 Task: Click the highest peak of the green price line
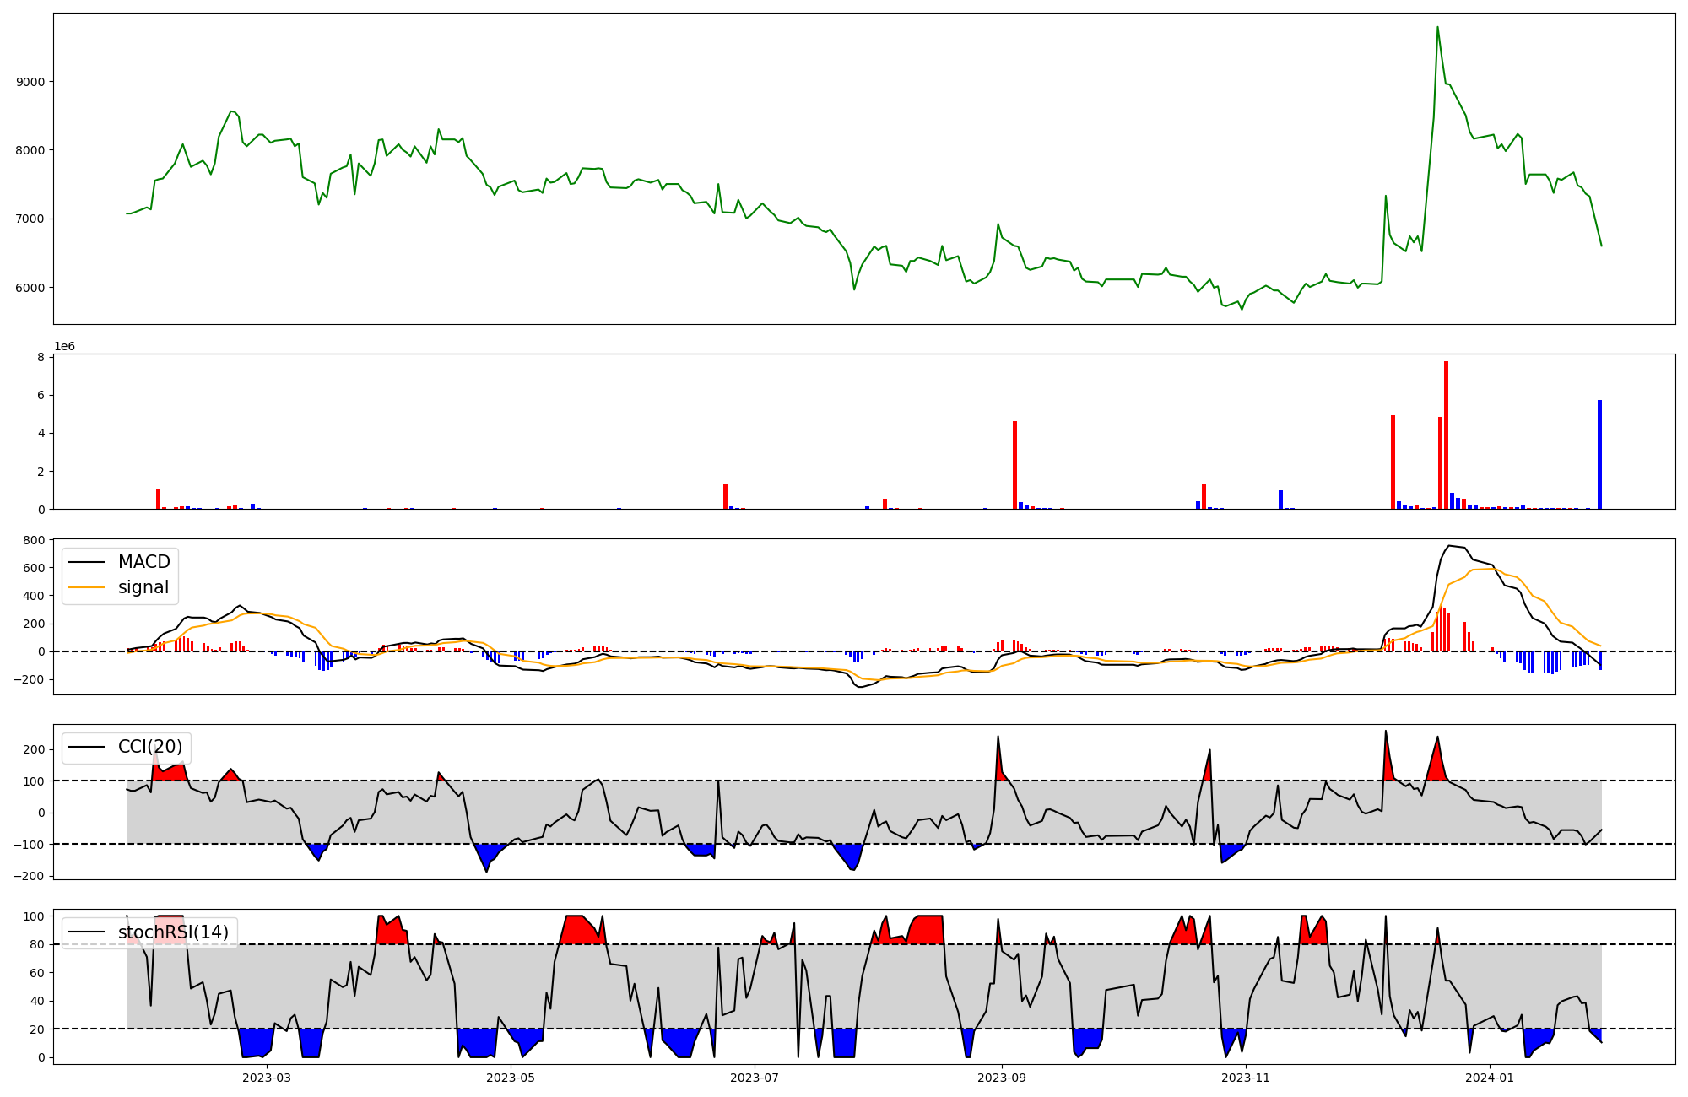coord(1437,28)
